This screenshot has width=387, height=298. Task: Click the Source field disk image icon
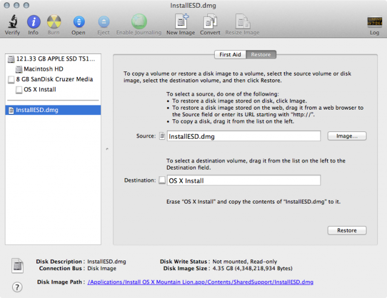coord(162,136)
